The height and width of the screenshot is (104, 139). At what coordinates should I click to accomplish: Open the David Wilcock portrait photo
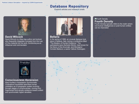pyautogui.click(x=25, y=27)
